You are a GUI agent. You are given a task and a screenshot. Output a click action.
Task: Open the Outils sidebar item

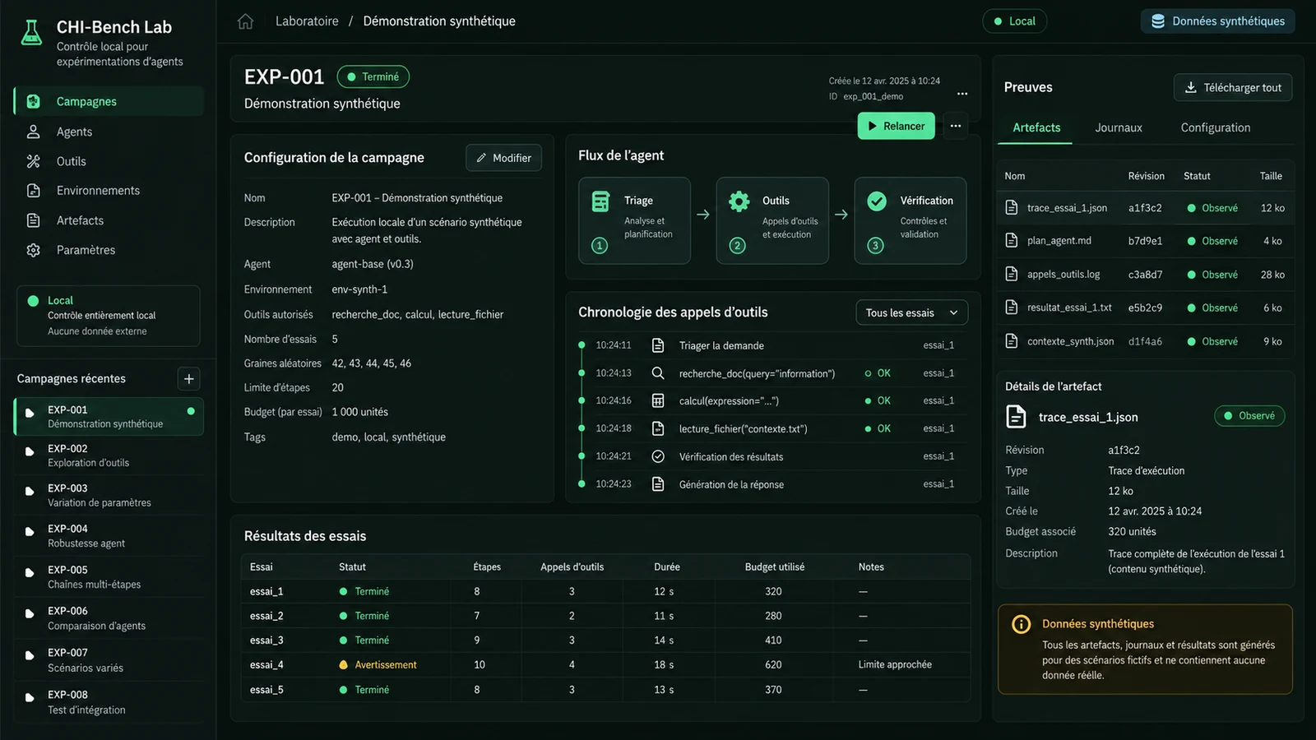click(x=109, y=161)
